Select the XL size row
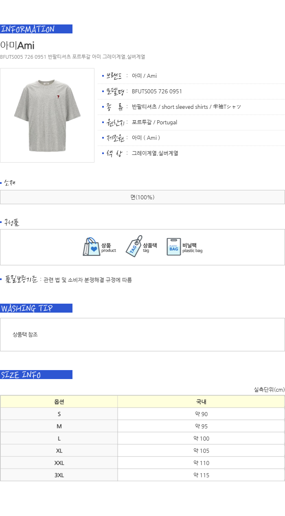 click(142, 451)
